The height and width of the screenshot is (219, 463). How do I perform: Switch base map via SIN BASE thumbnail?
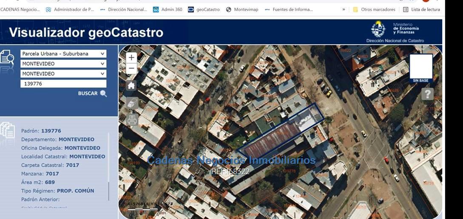pos(421,68)
